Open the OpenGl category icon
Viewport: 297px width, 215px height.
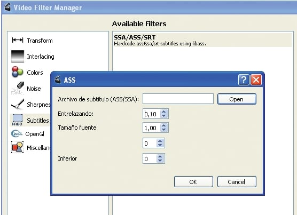(x=17, y=134)
